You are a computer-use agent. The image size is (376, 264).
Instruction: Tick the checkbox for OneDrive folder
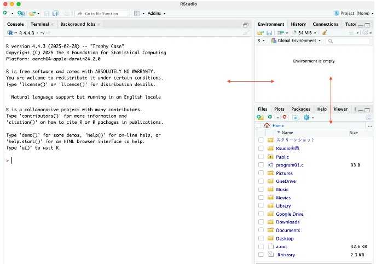261,181
